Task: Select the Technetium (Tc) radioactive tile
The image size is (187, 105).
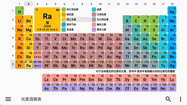Action: click(x=73, y=47)
